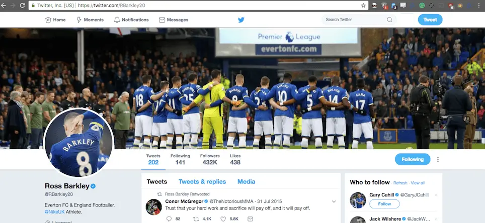Reply to the Conor McGregor tweet

pyautogui.click(x=170, y=219)
